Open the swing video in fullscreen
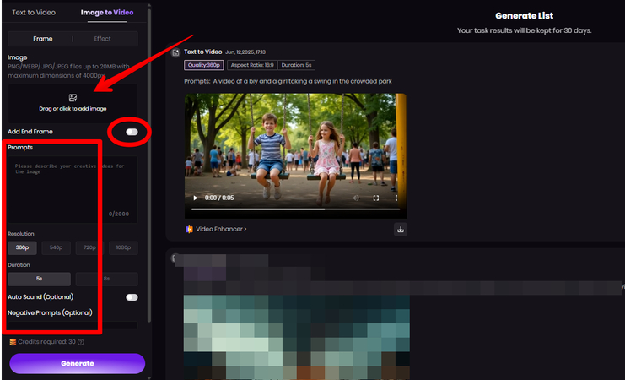Screen dimensions: 625x380 [x=376, y=198]
